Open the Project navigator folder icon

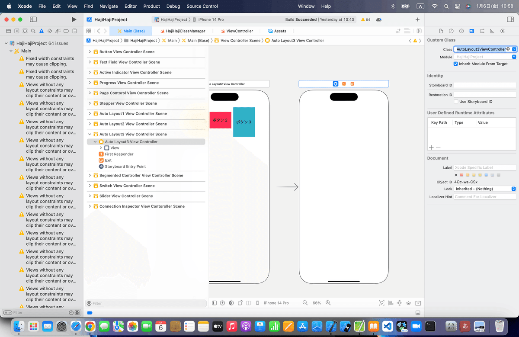tap(8, 31)
